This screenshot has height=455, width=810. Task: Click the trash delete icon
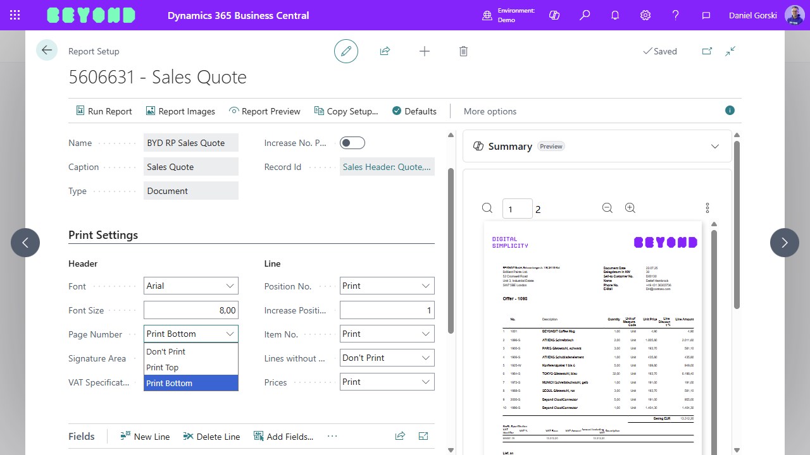click(x=463, y=51)
